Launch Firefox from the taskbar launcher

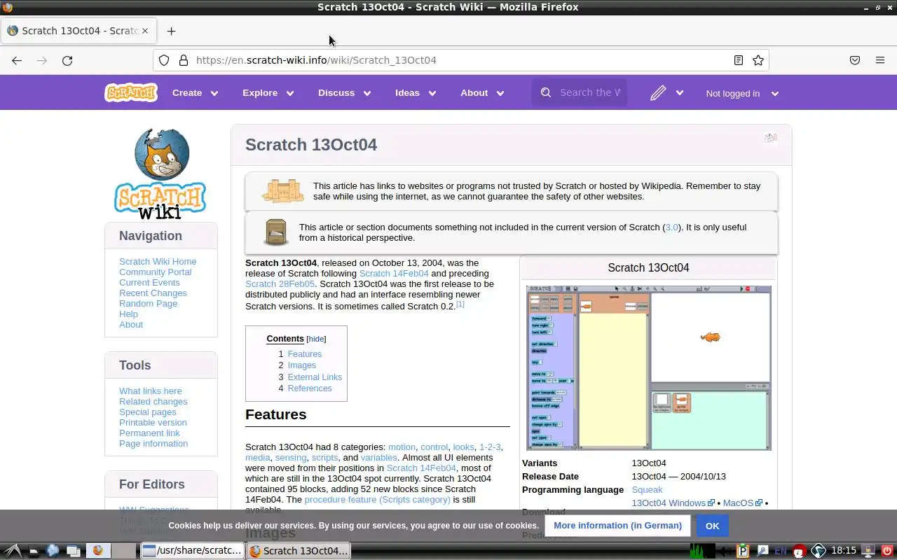pos(97,551)
